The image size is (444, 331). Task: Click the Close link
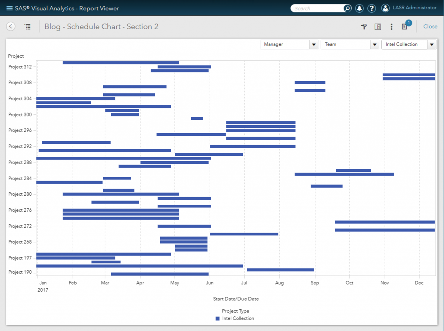click(430, 26)
